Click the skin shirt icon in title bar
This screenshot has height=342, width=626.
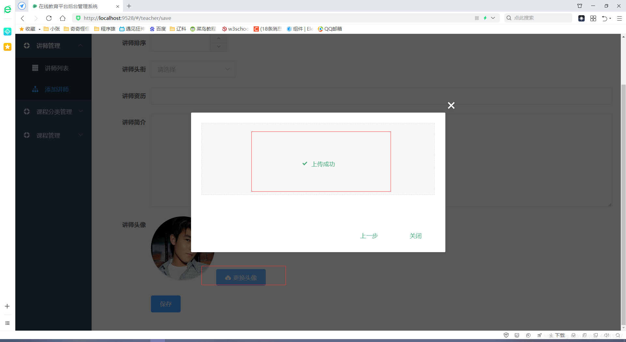click(x=580, y=6)
